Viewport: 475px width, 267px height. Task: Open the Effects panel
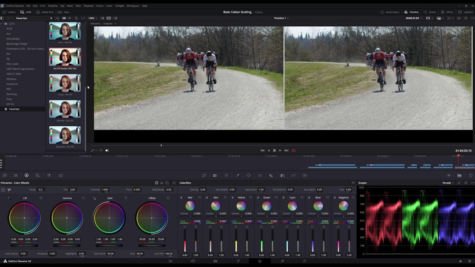tap(447, 12)
